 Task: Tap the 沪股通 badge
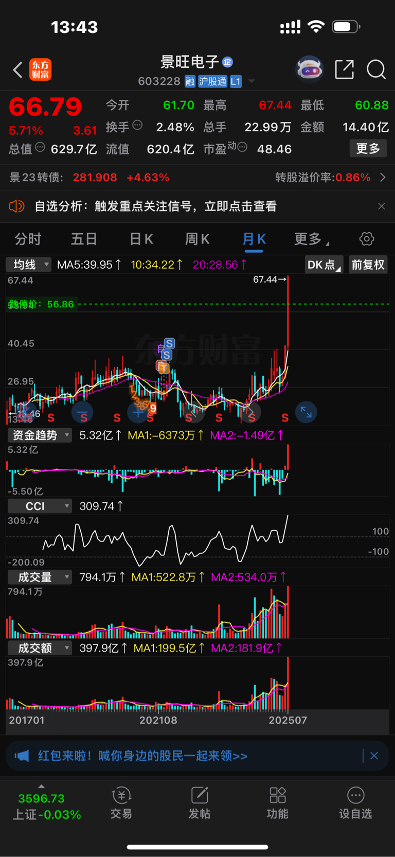point(212,81)
